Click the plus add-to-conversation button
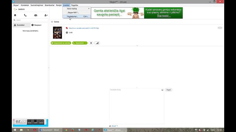 pyautogui.click(x=91, y=43)
